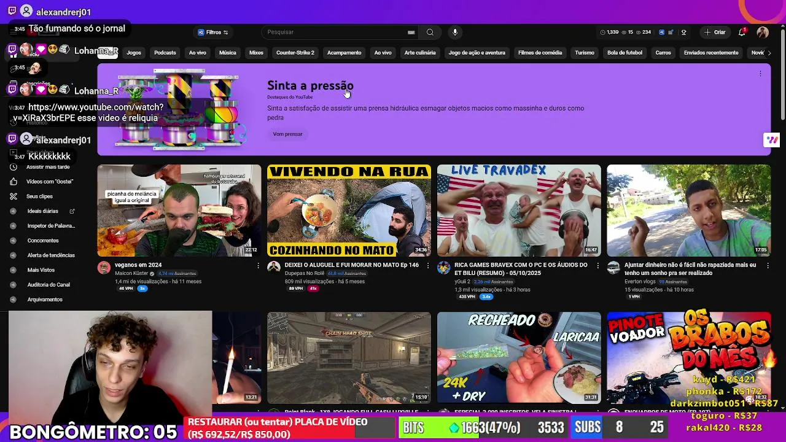Click the Criar button

715,33
